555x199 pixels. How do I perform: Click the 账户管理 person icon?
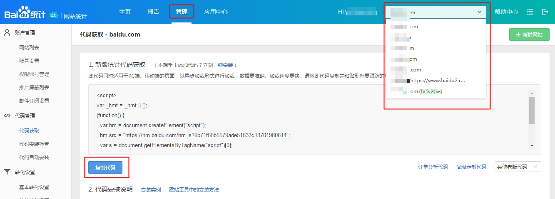point(7,32)
